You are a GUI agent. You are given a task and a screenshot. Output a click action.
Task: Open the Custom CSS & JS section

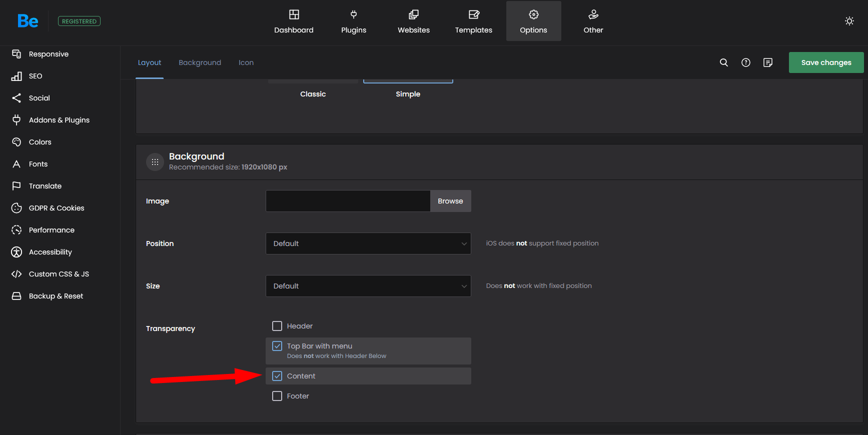(x=60, y=274)
